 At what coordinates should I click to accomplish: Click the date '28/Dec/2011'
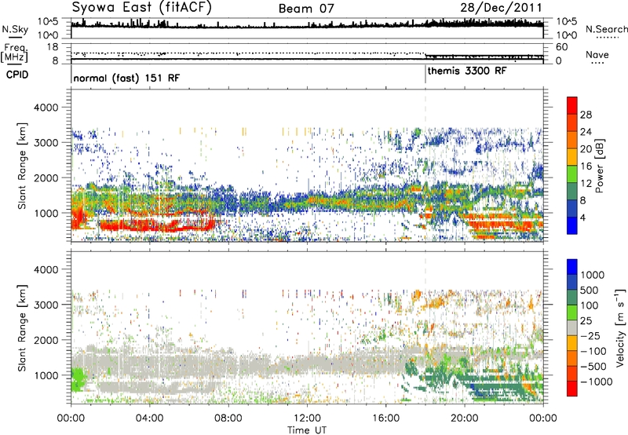pyautogui.click(x=501, y=8)
